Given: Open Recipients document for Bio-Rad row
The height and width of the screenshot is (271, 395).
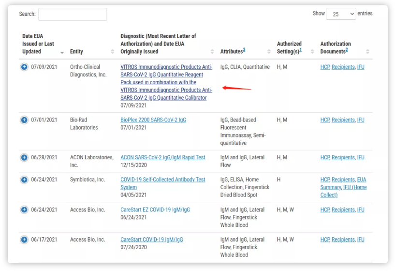Looking at the screenshot, I should [343, 120].
